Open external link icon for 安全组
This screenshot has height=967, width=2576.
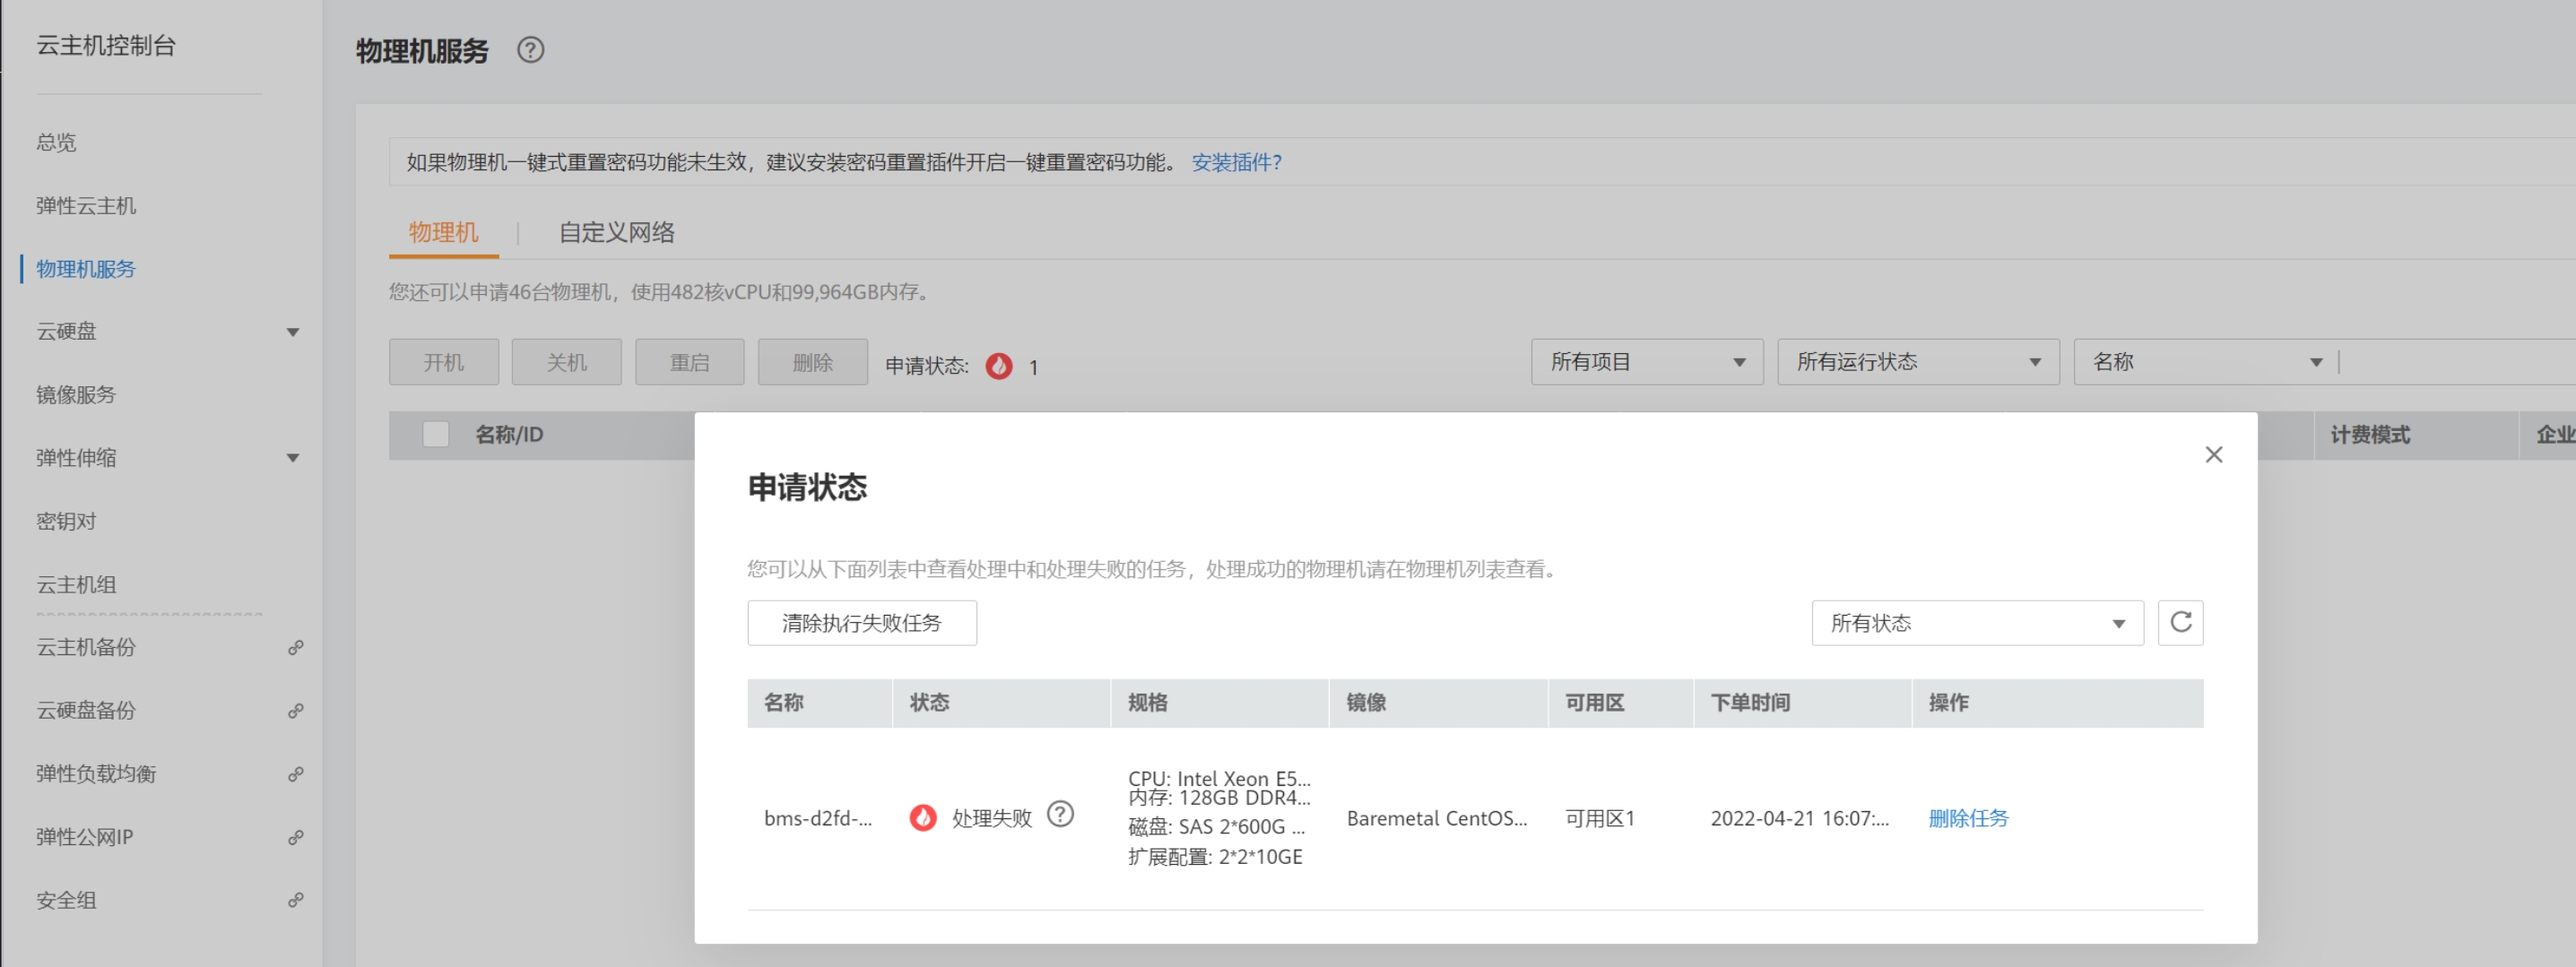(295, 900)
